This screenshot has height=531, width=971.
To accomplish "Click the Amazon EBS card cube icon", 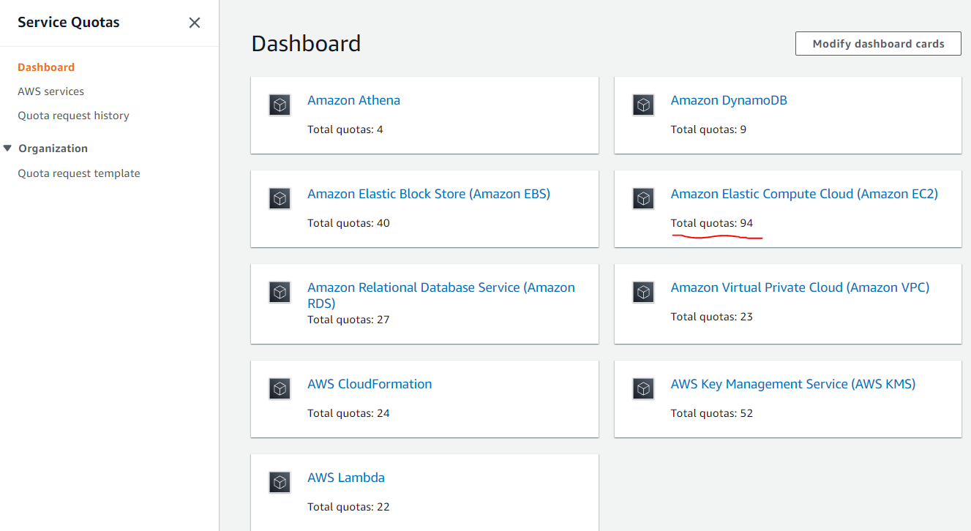I will pyautogui.click(x=280, y=198).
